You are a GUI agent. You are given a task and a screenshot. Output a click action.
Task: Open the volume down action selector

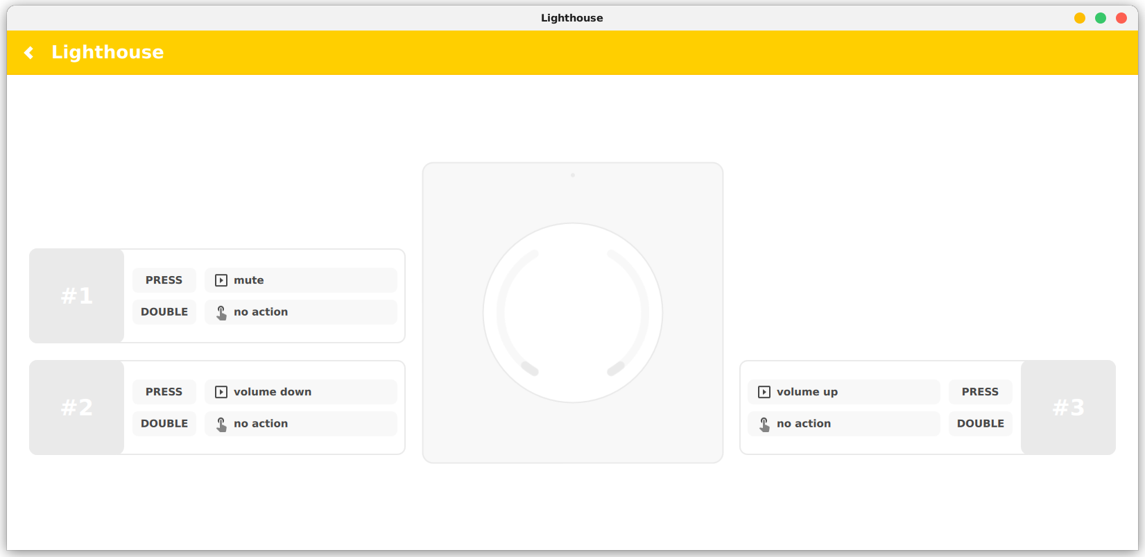(x=301, y=392)
